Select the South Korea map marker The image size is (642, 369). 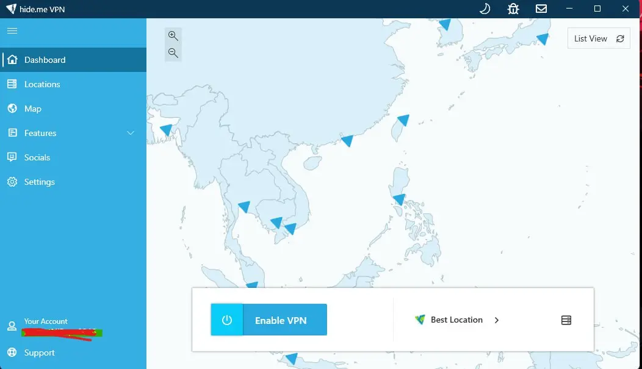[x=445, y=24]
